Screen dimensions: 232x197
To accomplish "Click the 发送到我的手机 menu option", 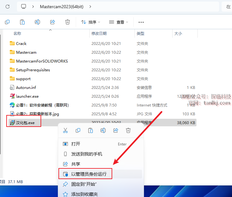I will 86,154.
